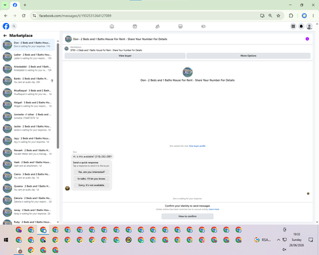Open the notifications bell
The width and height of the screenshot is (319, 255).
[x=301, y=26]
